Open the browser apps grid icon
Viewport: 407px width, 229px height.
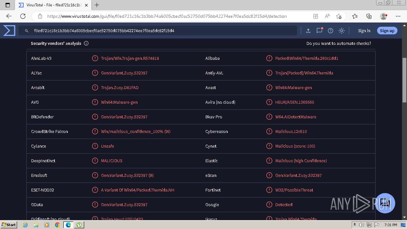(315, 16)
